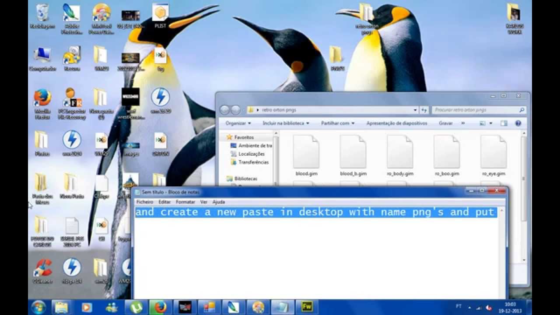Screen dimensions: 560x315
Task: Select the ro_boo.gim file
Action: pyautogui.click(x=447, y=156)
